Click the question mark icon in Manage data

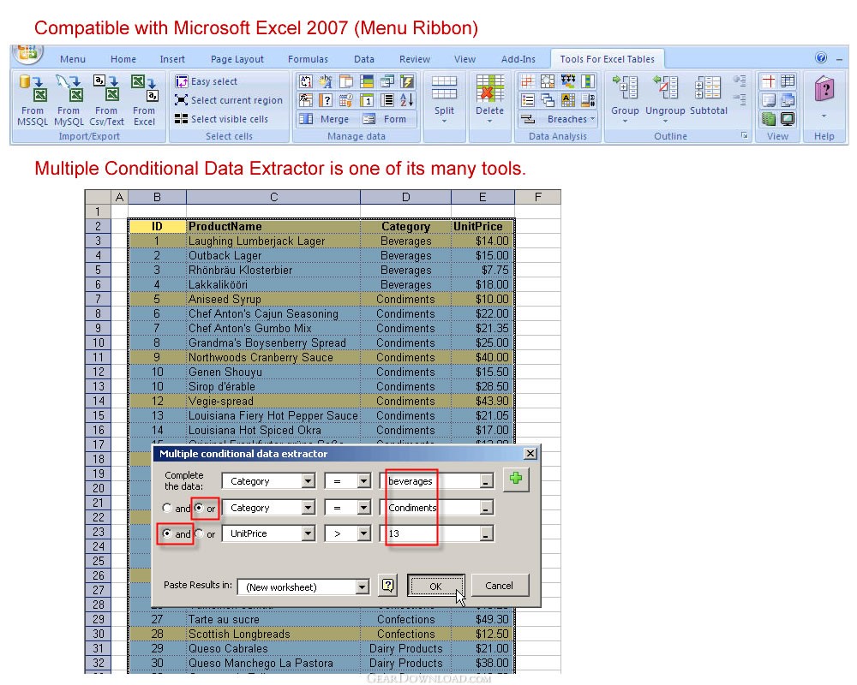pyautogui.click(x=326, y=100)
